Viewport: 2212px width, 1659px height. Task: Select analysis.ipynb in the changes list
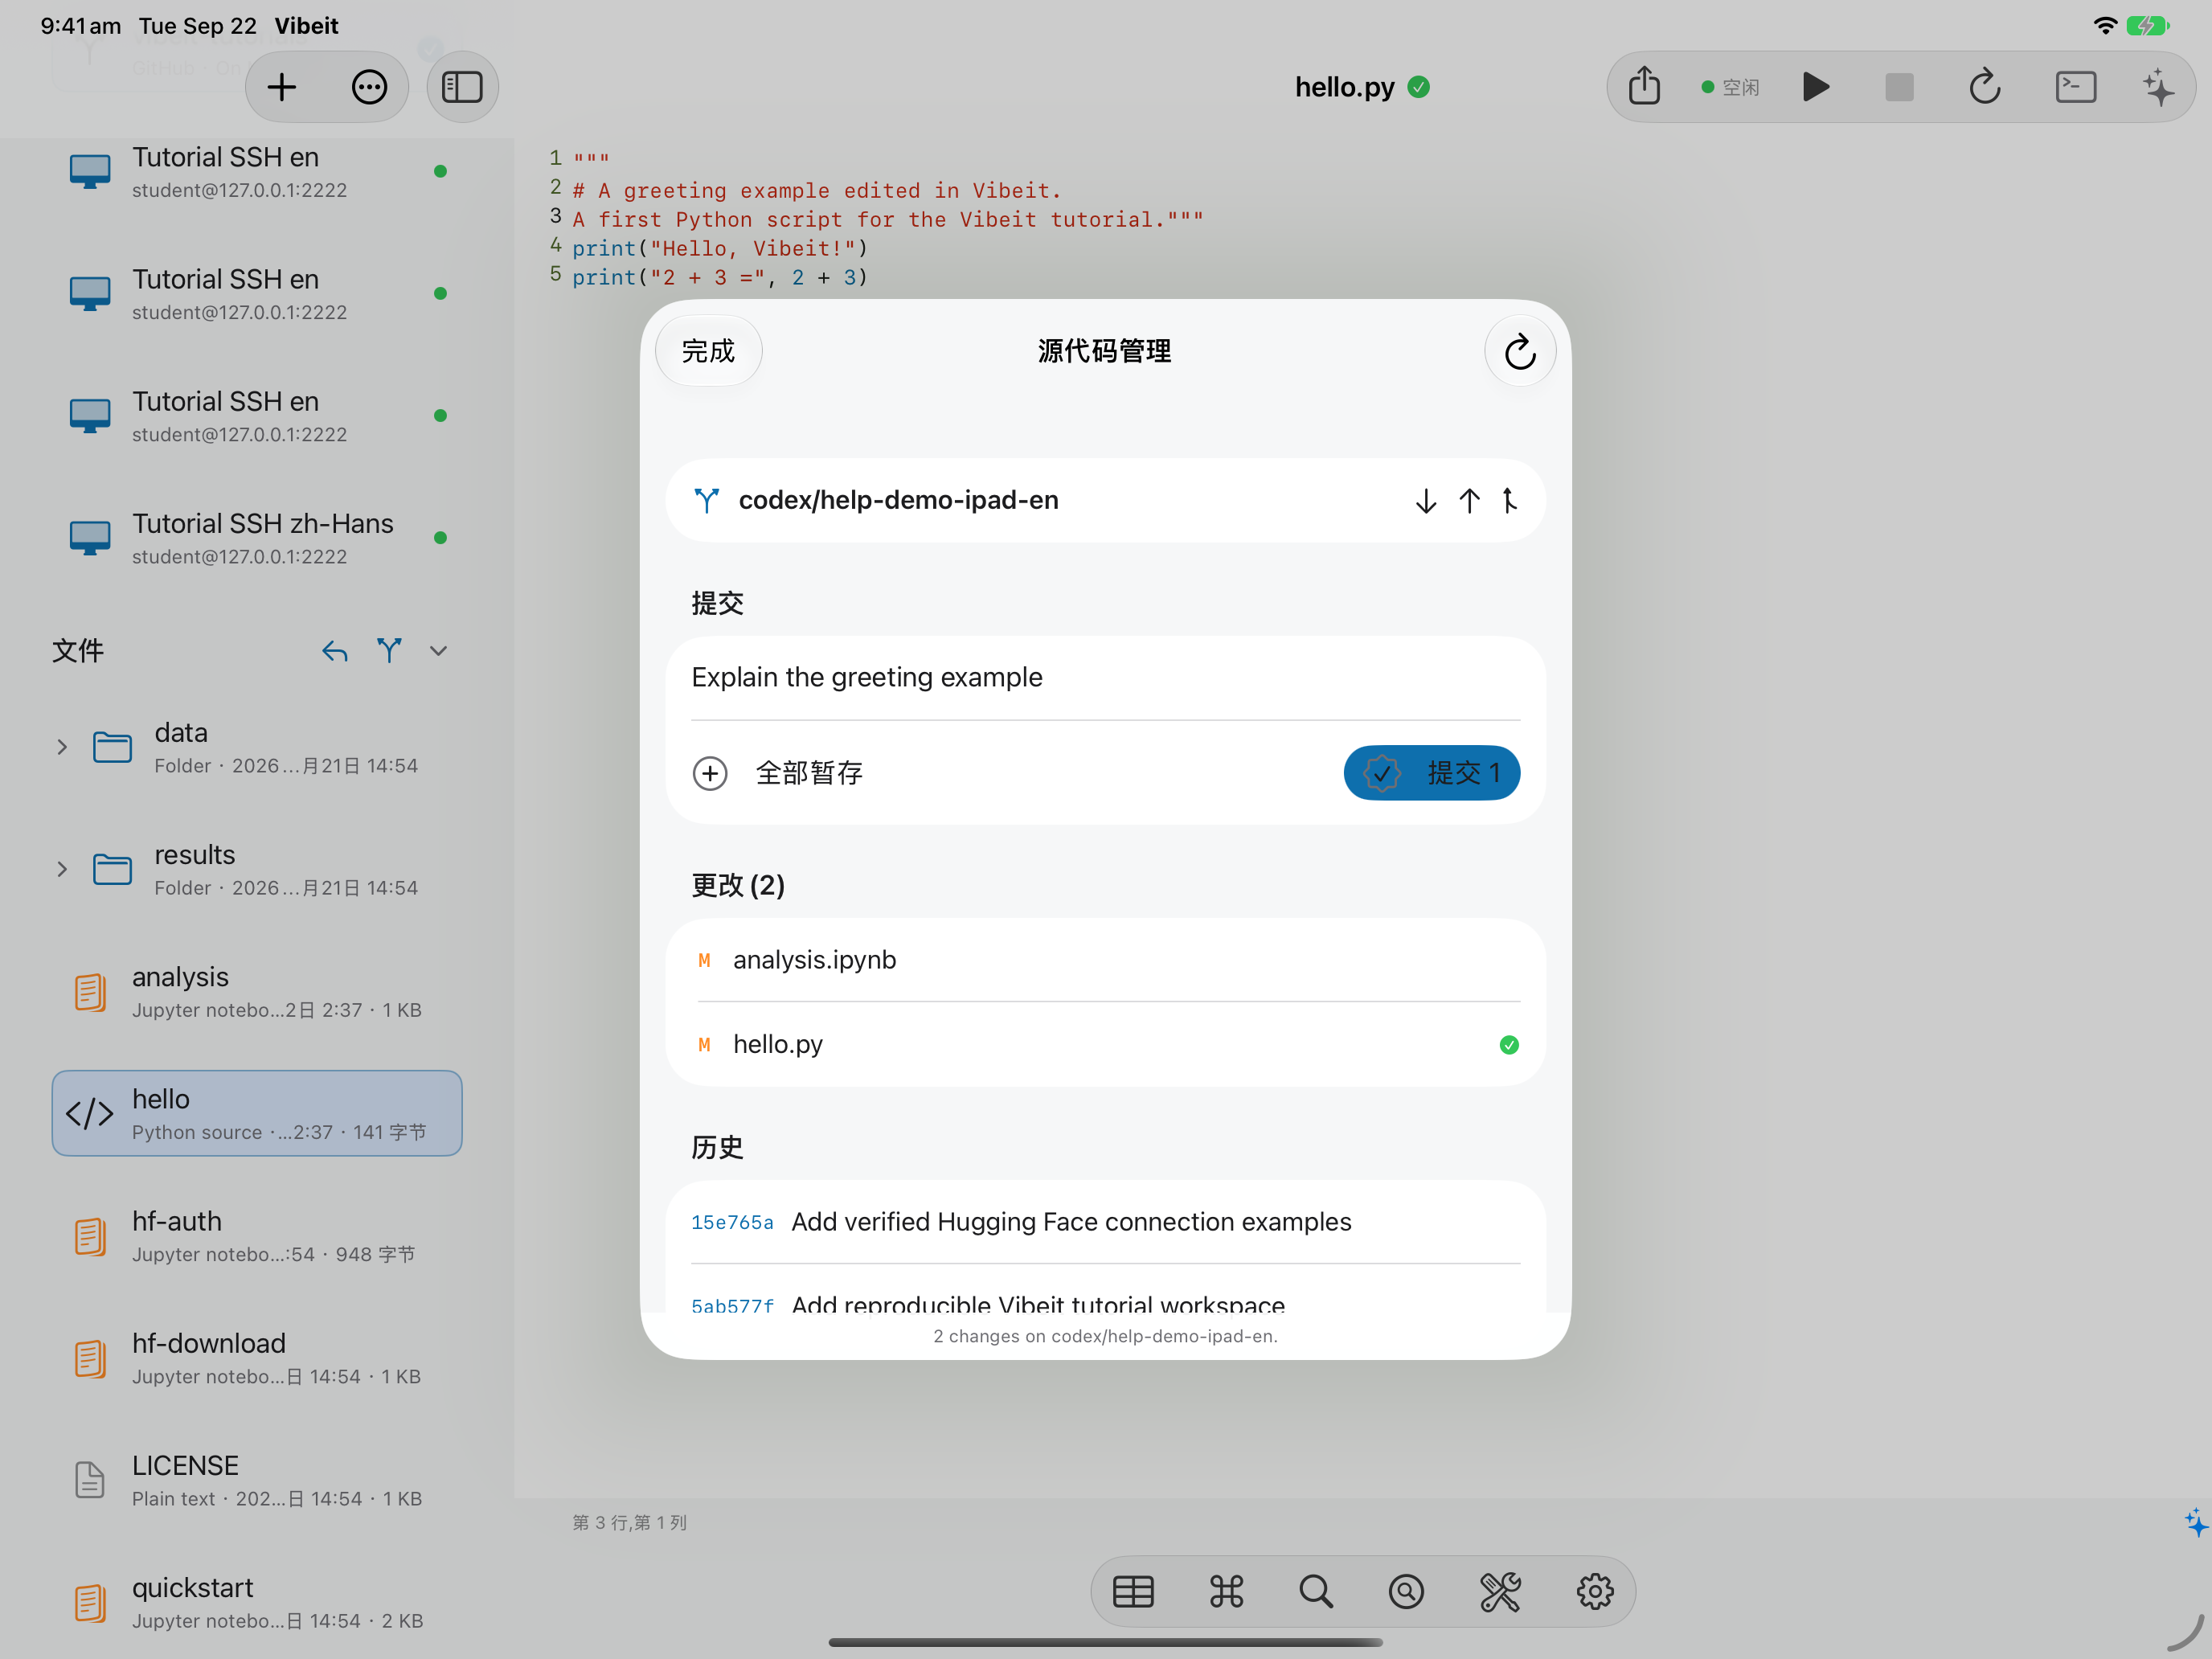click(1105, 960)
